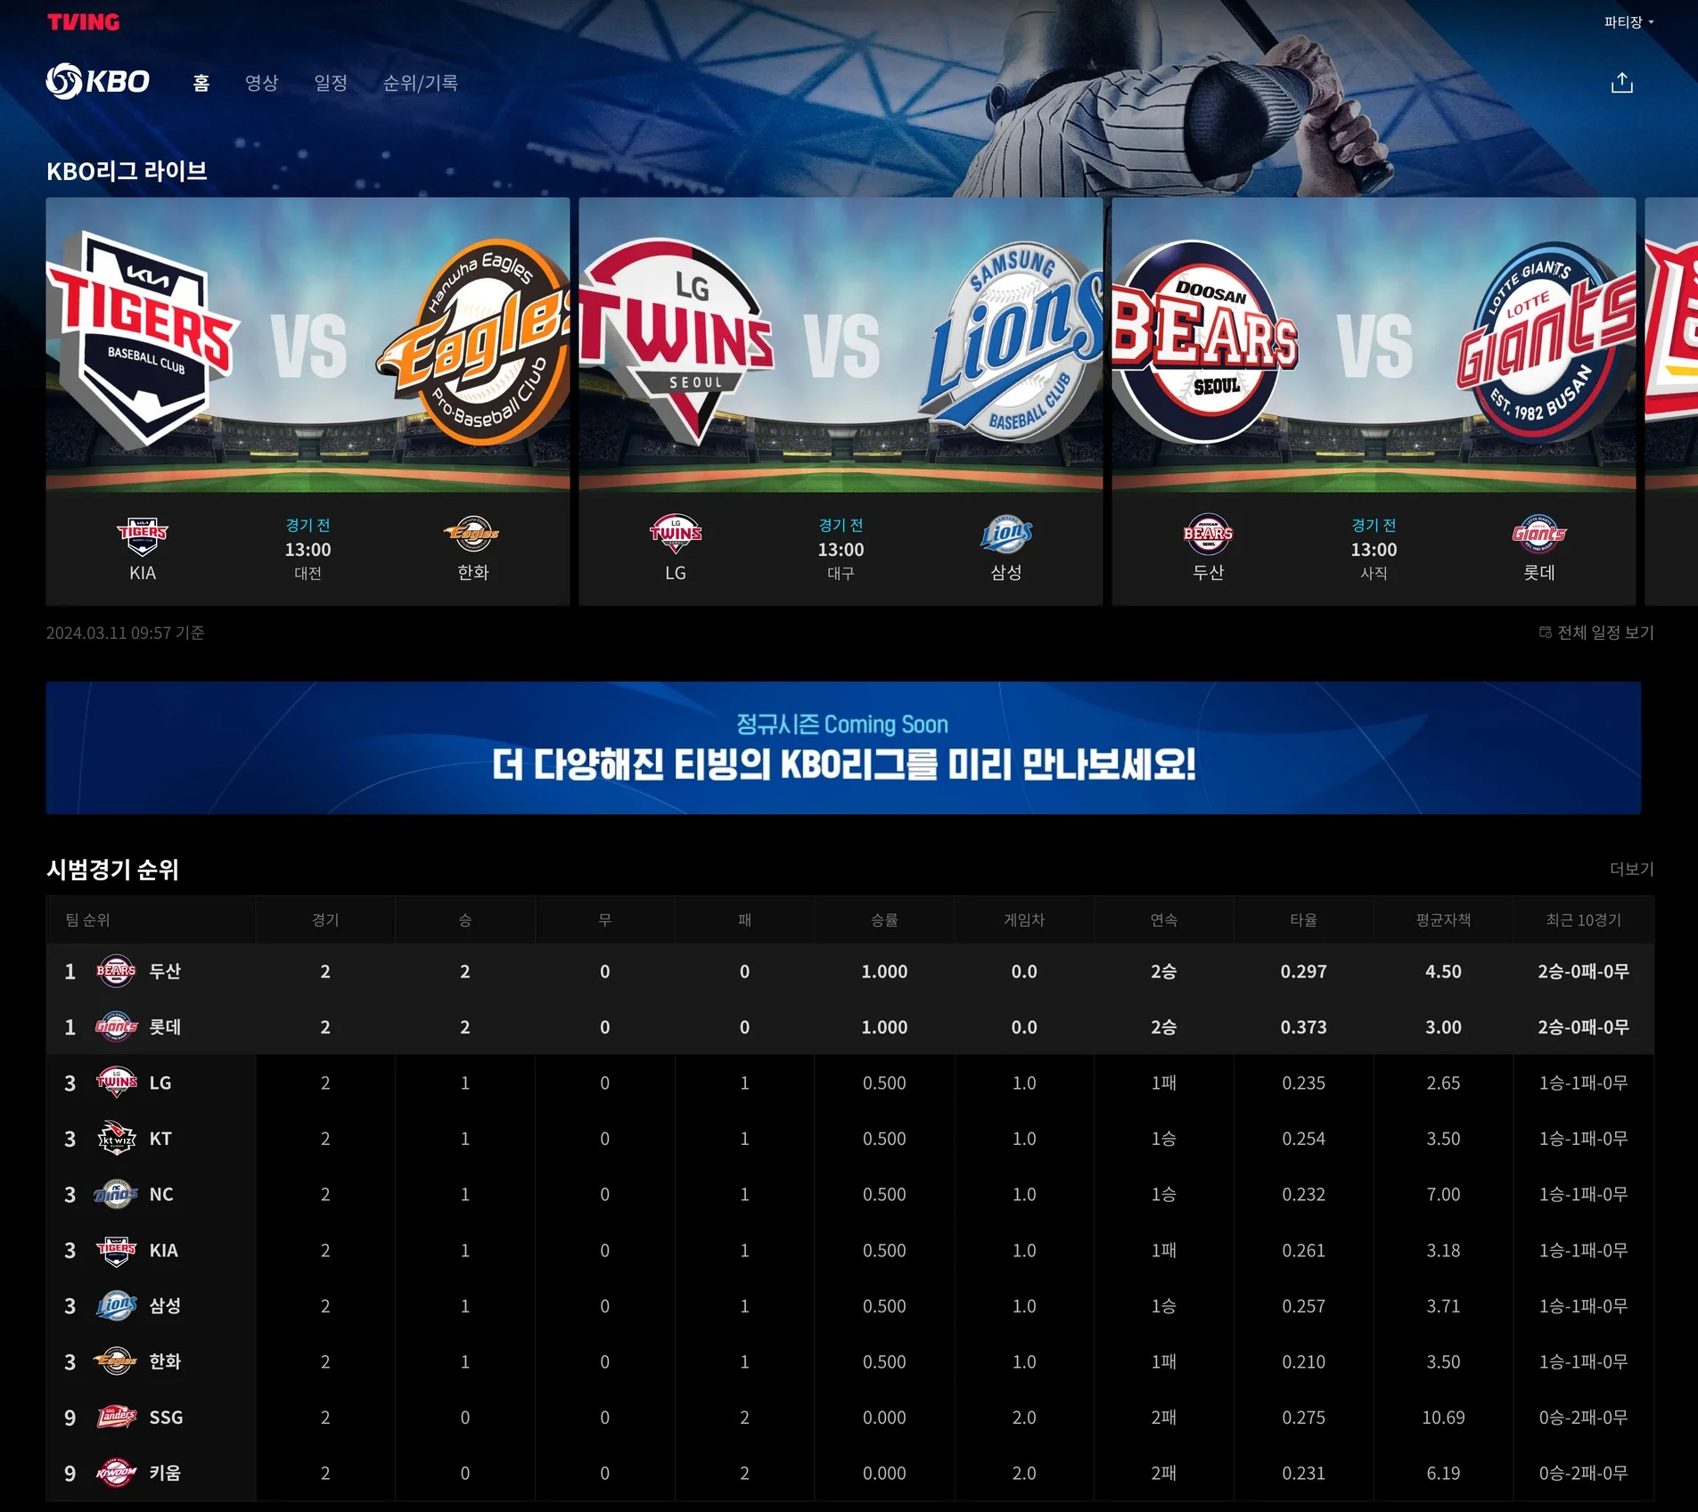Click 10.69 ERA value for SSG
The width and height of the screenshot is (1698, 1512).
click(x=1443, y=1418)
